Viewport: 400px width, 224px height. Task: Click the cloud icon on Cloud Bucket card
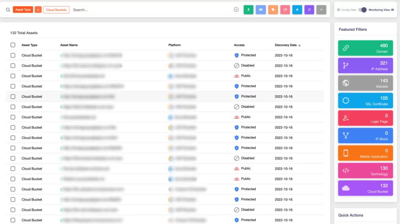tap(346, 188)
